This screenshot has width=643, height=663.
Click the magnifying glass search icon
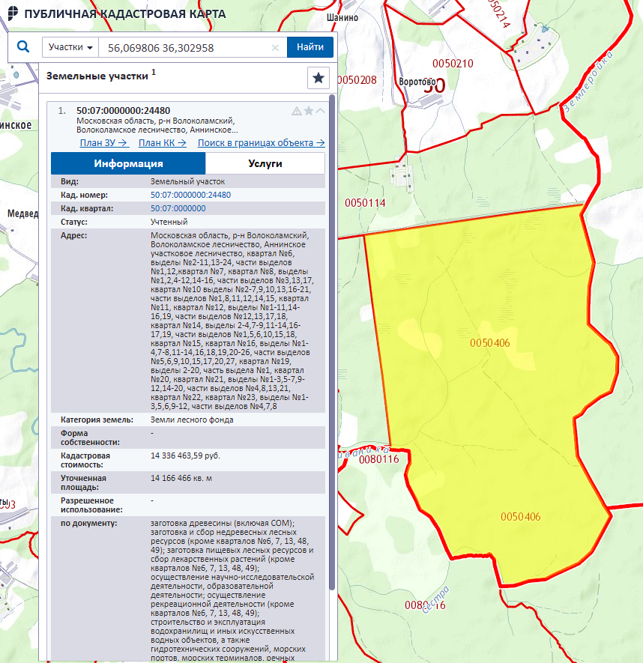(22, 47)
